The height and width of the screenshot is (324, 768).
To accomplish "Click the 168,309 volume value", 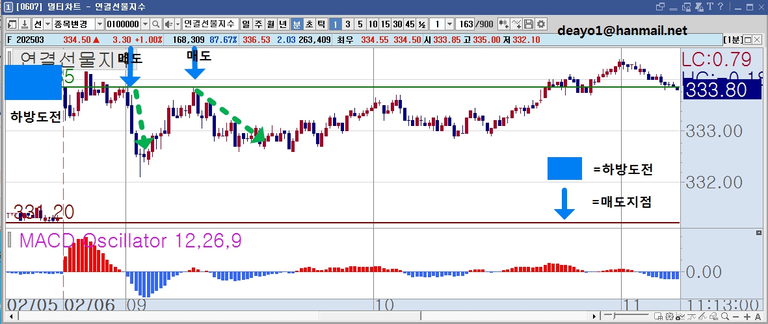I will point(189,40).
